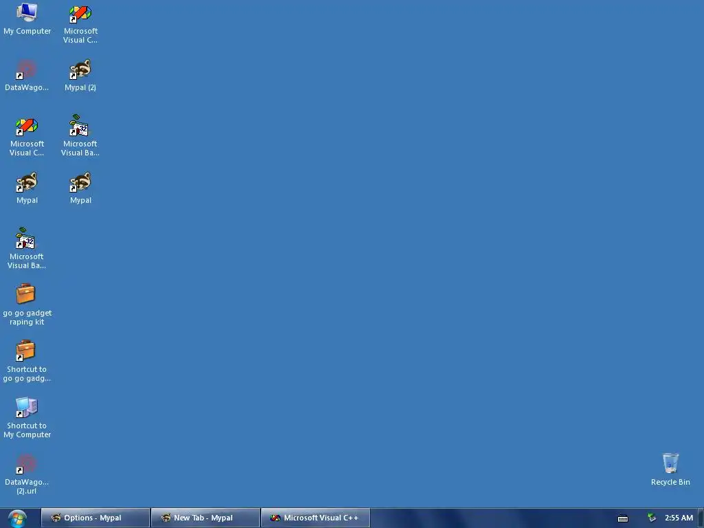Image resolution: width=704 pixels, height=528 pixels.
Task: Open the Recycle Bin
Action: 670,469
